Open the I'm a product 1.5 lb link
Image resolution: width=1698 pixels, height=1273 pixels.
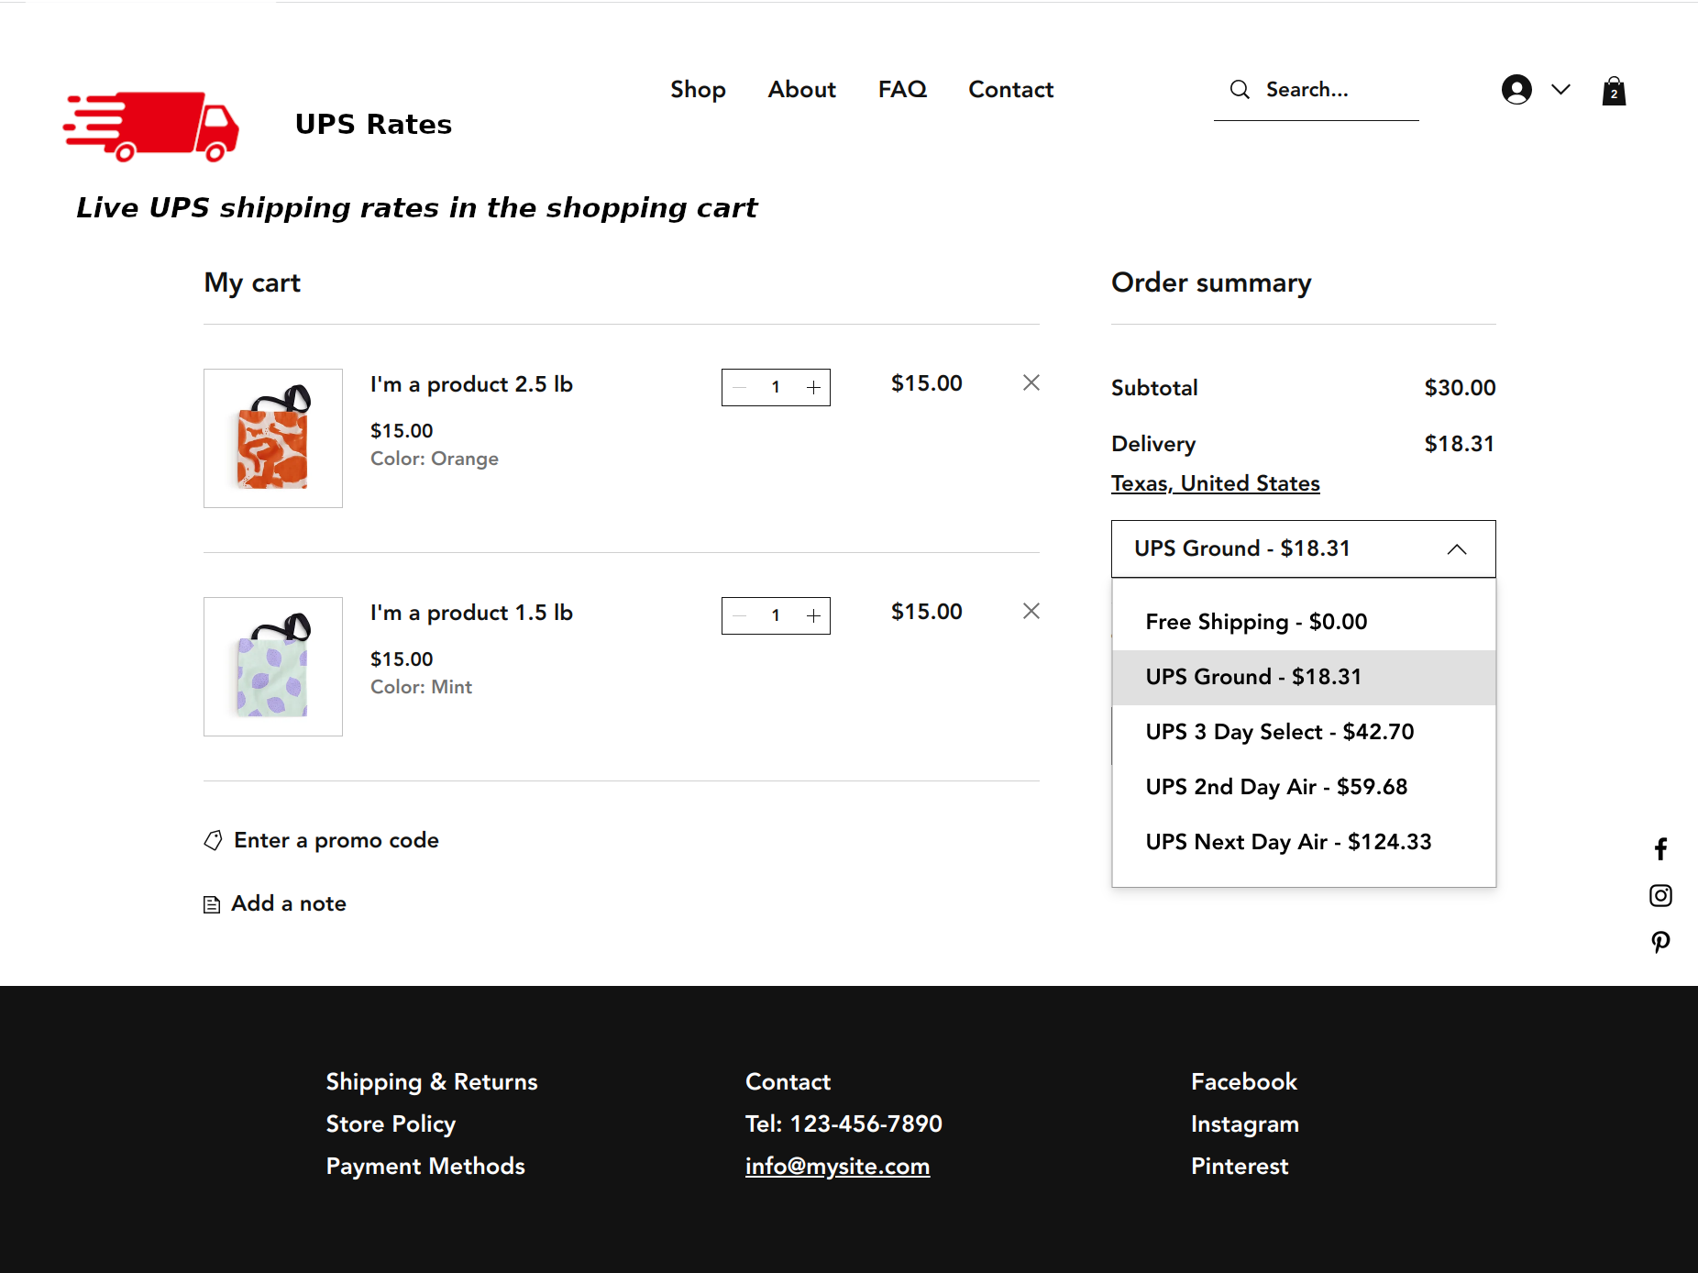point(471,613)
